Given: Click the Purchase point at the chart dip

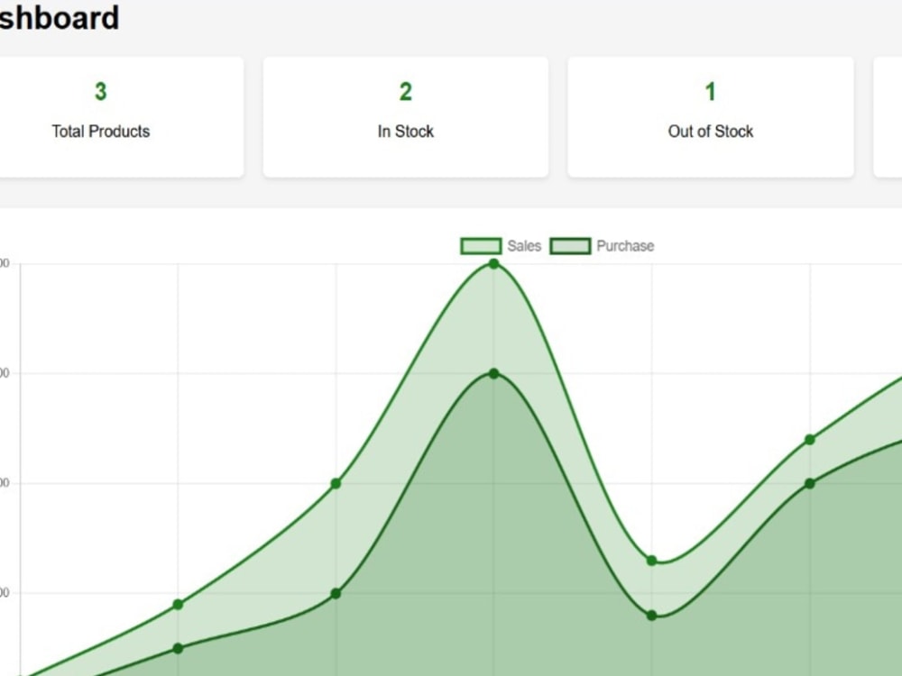Looking at the screenshot, I should click(651, 616).
